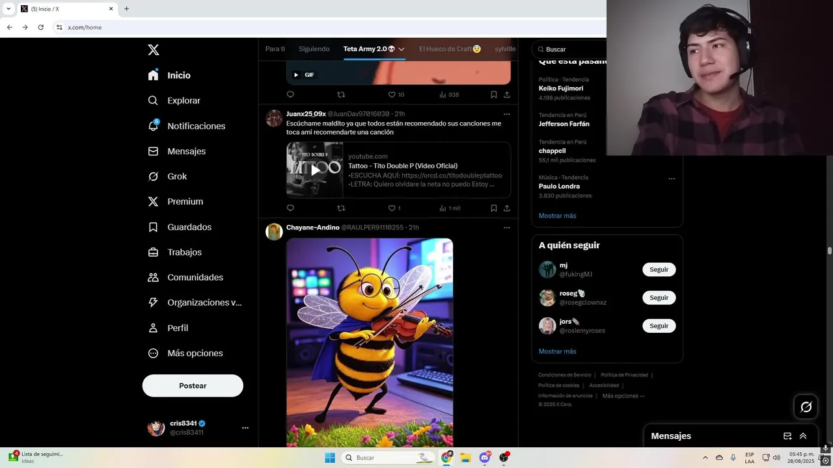Expand the Mensajes drawer

click(803, 436)
